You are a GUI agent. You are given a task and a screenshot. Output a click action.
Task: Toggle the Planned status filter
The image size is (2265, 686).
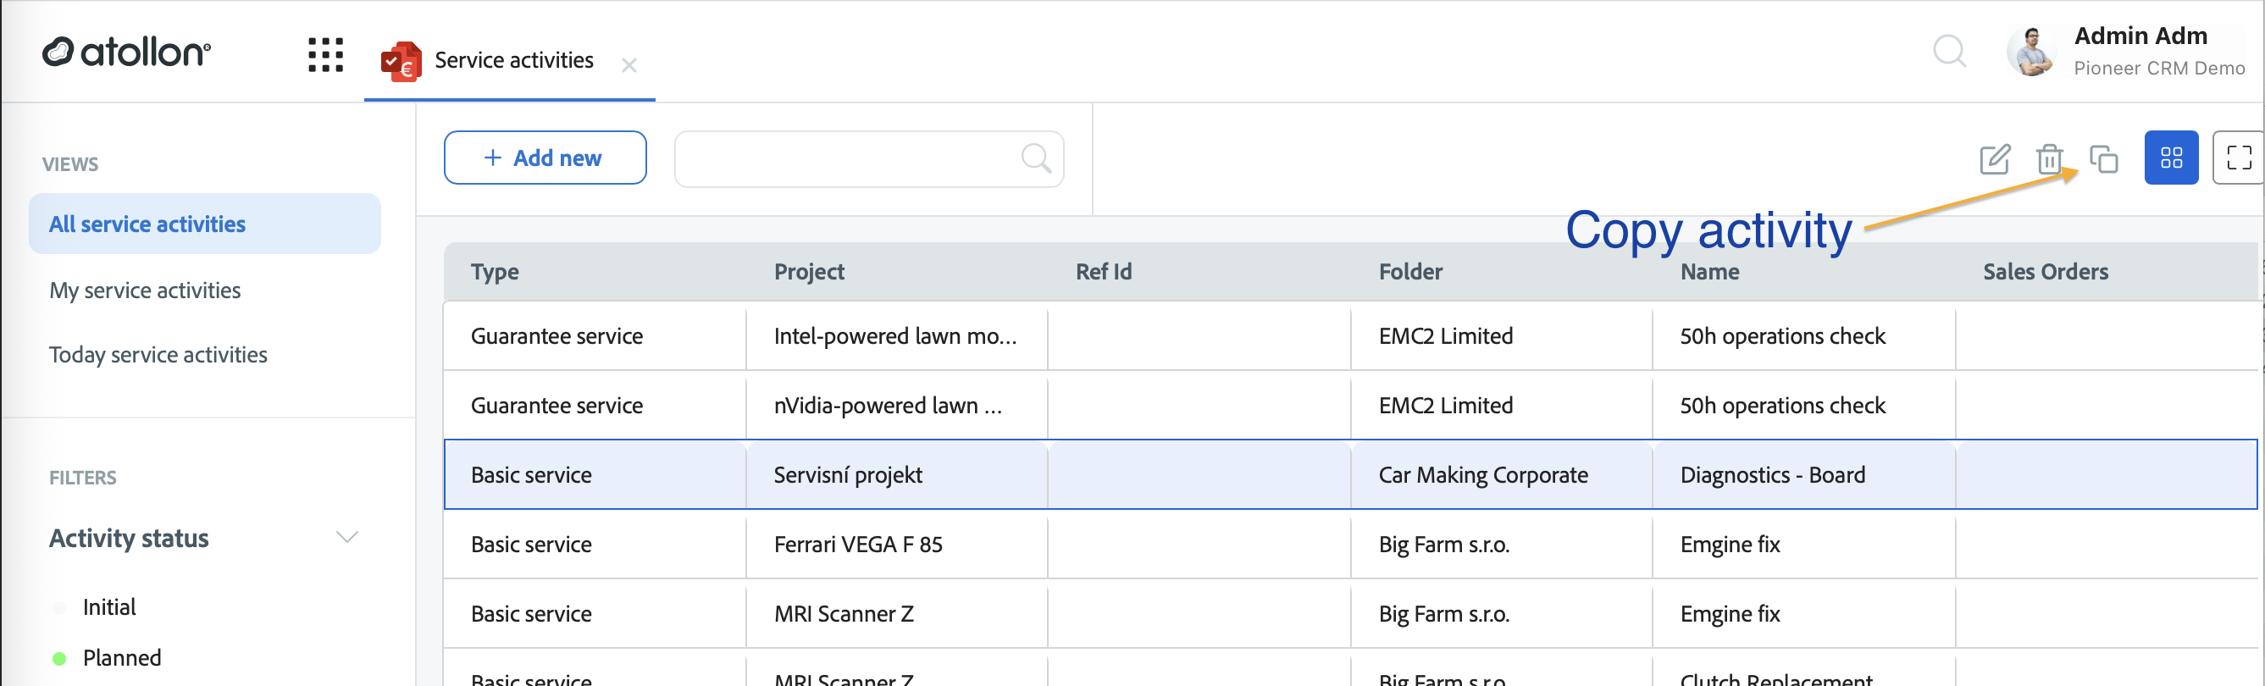(108, 658)
